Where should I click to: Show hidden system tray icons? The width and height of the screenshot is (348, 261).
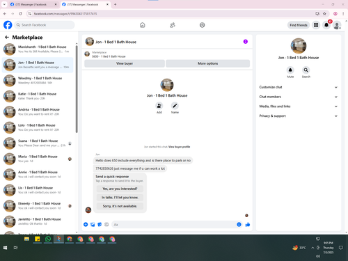click(x=313, y=248)
